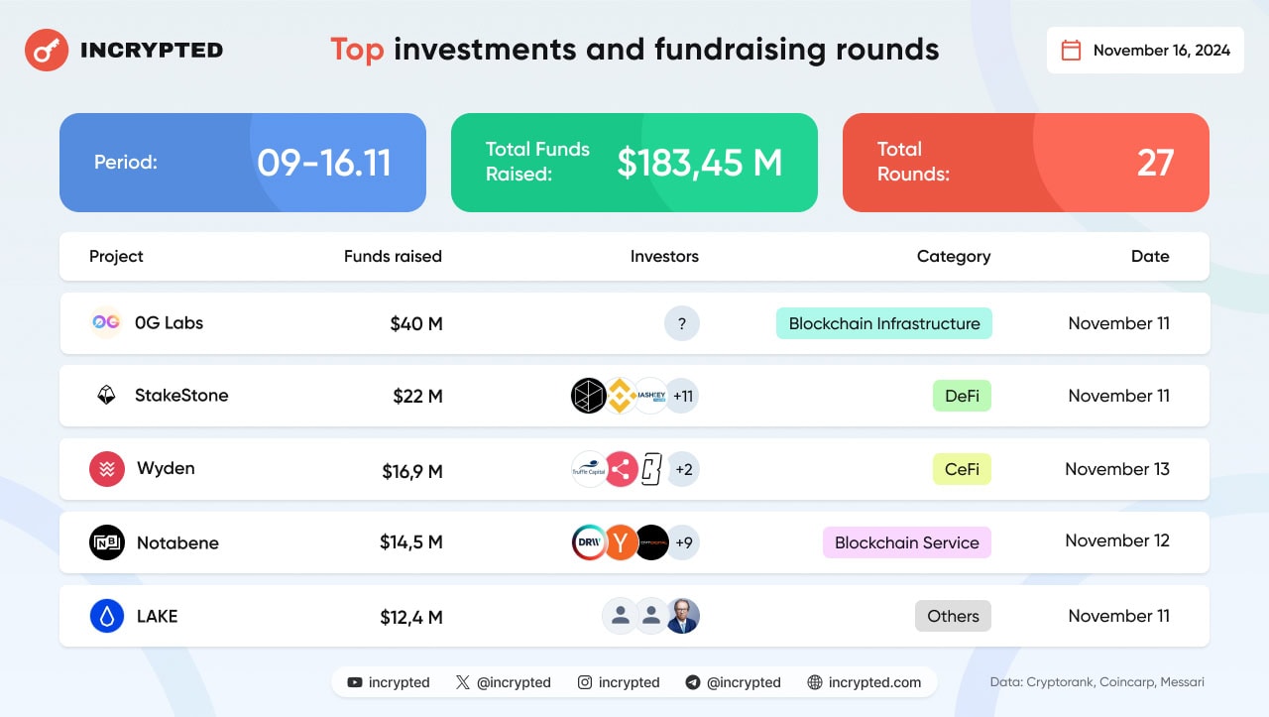Click the red Wyden logo
This screenshot has width=1269, height=717.
[x=107, y=469]
